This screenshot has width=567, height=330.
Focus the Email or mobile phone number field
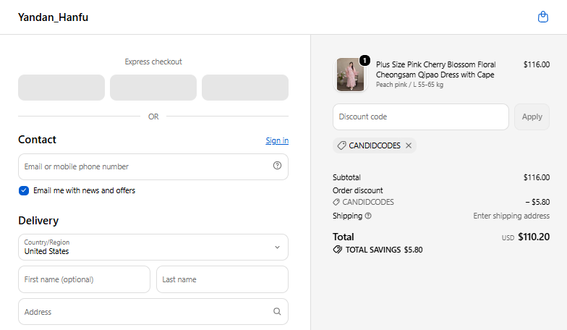point(153,166)
